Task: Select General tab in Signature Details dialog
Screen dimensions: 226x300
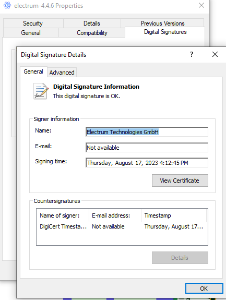Action: pos(33,71)
